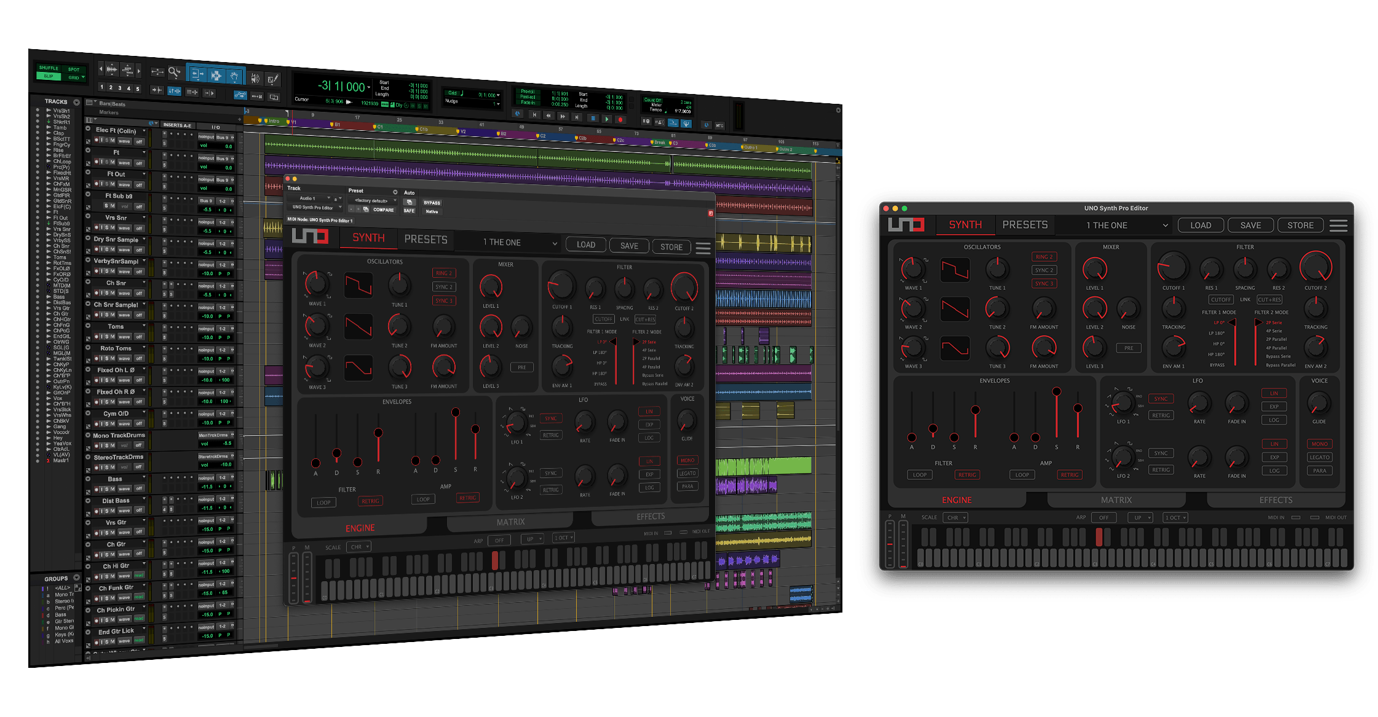The image size is (1378, 717).
Task: Select the Grabber hand tool
Action: pyautogui.click(x=234, y=76)
